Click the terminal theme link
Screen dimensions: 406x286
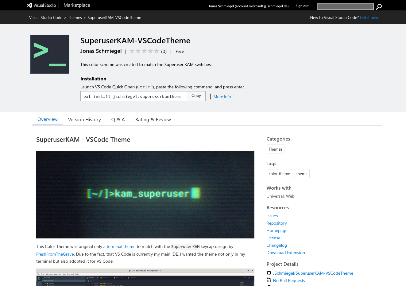coord(121,246)
